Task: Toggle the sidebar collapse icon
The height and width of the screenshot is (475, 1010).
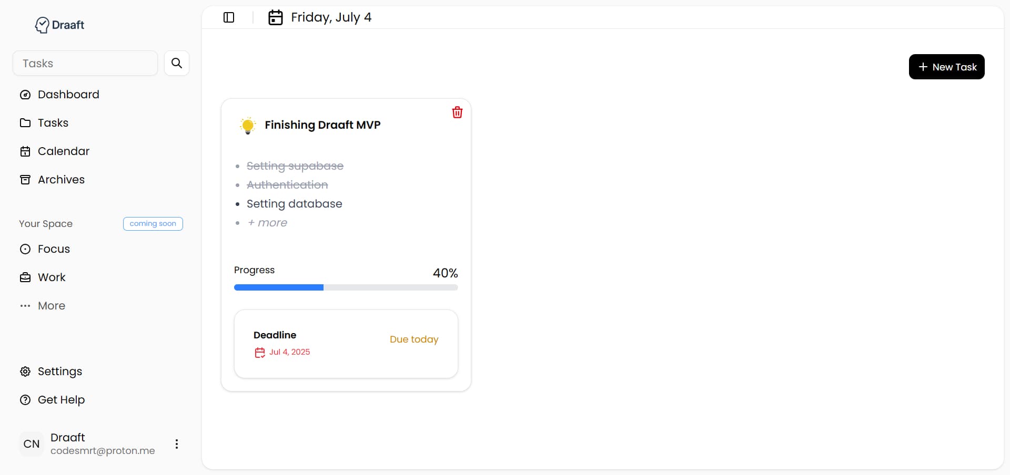Action: pos(228,17)
